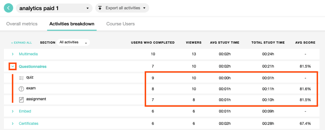Collapse the Questionnaires section chevron

tap(13, 67)
